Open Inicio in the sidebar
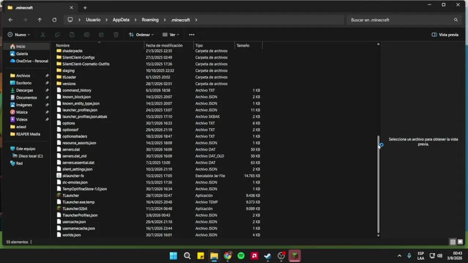 27,46
